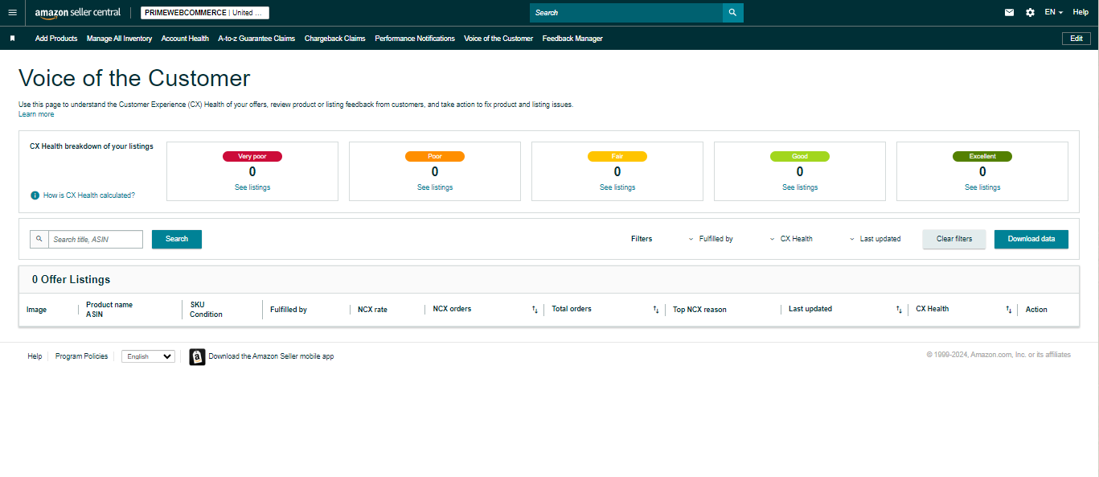Image resolution: width=1099 pixels, height=477 pixels.
Task: Click the Amazon Seller Central logo
Action: tap(78, 13)
